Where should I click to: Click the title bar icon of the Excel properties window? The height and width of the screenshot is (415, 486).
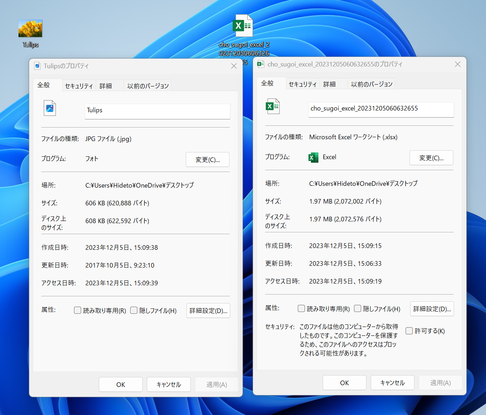point(260,64)
